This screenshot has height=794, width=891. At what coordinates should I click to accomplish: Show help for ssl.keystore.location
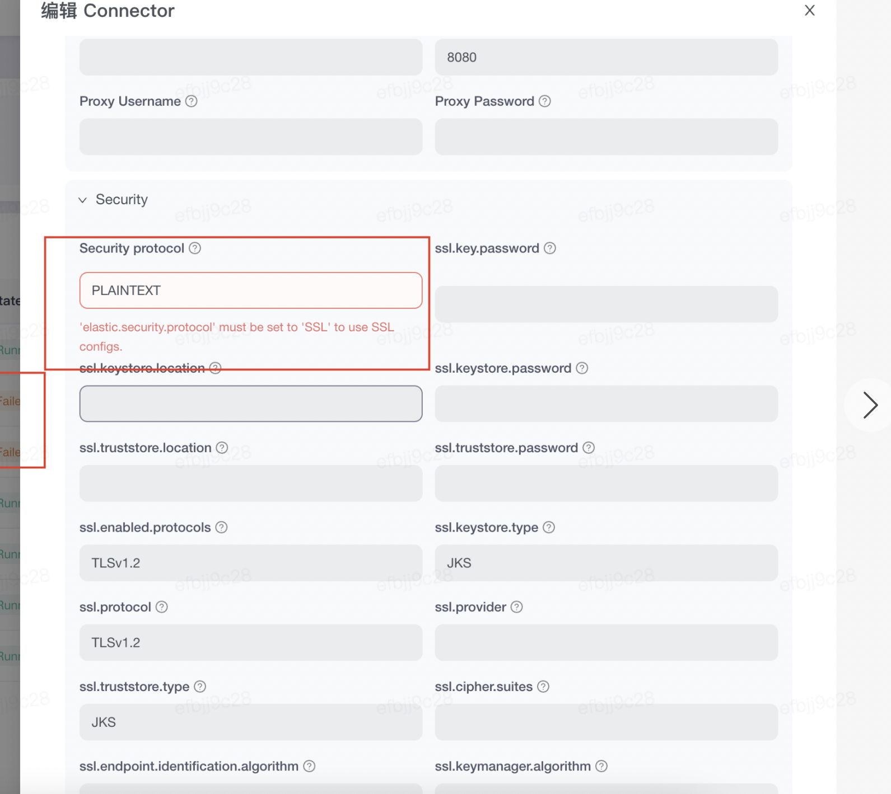point(216,368)
